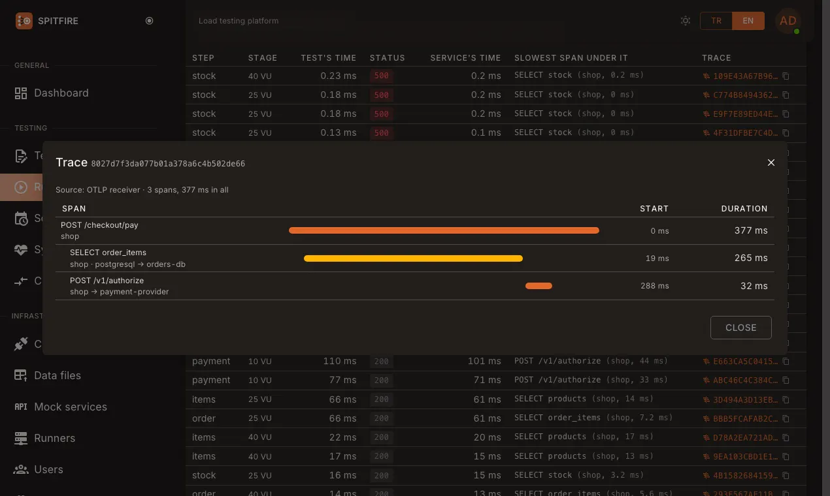Click the Users people icon

21,469
